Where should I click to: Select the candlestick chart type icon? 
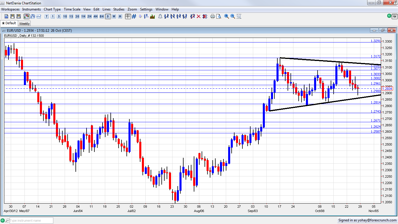(26, 16)
